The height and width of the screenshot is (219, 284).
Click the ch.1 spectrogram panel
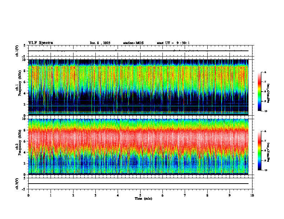138,87
